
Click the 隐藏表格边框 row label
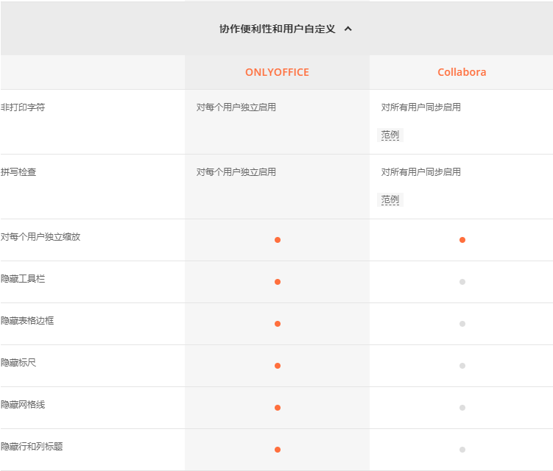point(27,320)
